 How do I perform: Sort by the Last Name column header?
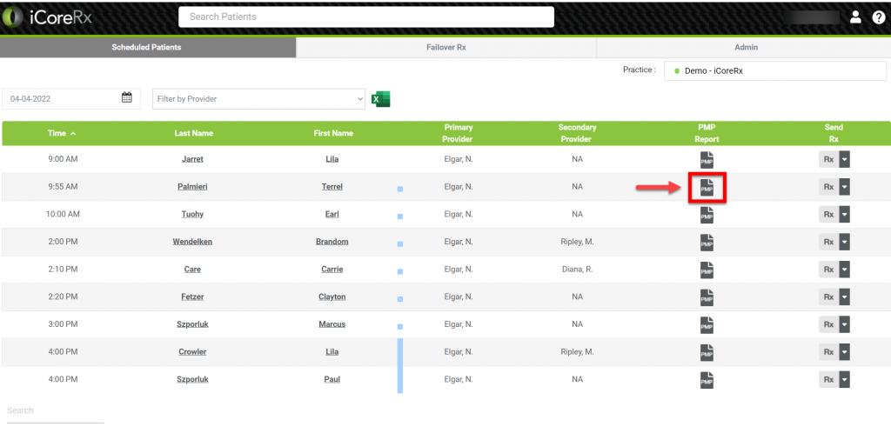pyautogui.click(x=194, y=133)
